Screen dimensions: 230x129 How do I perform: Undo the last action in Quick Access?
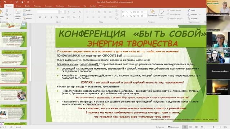pyautogui.click(x=5, y=2)
